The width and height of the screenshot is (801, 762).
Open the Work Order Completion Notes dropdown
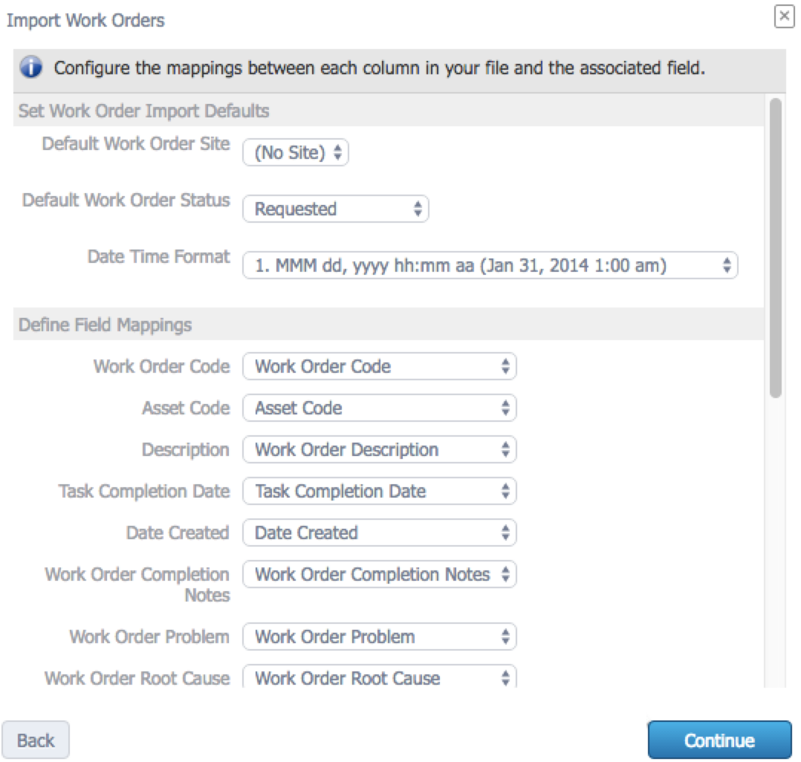coord(380,574)
